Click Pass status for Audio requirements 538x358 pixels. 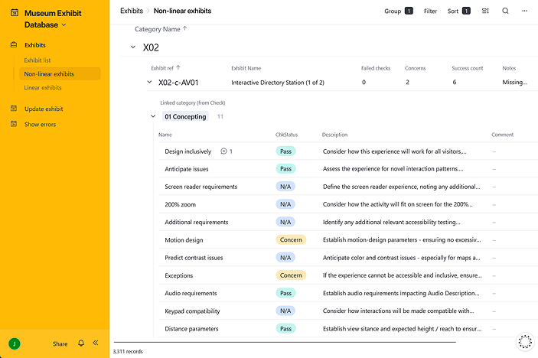pos(285,293)
